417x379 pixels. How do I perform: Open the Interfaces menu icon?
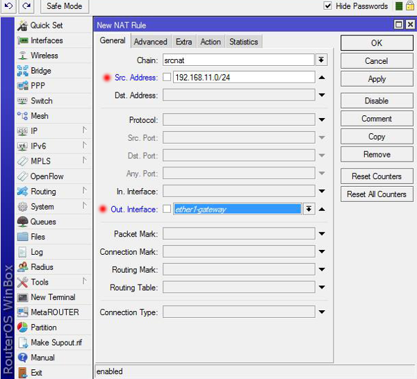point(23,41)
